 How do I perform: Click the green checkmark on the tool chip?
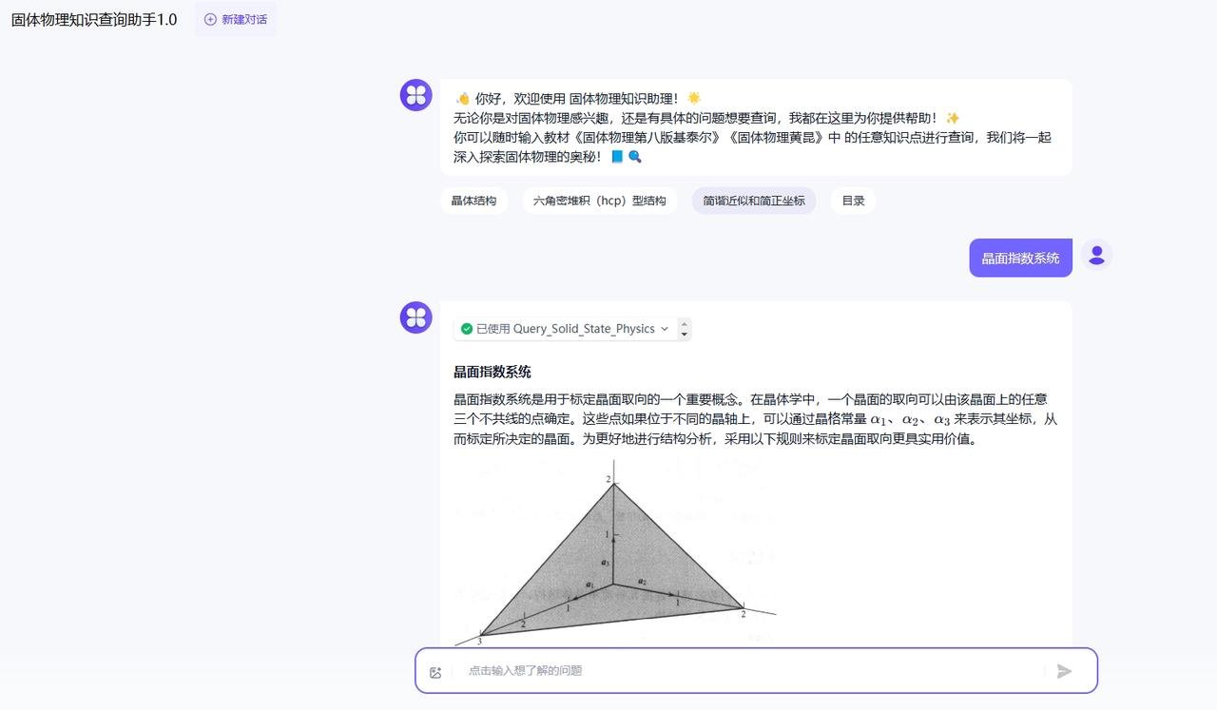pos(467,329)
